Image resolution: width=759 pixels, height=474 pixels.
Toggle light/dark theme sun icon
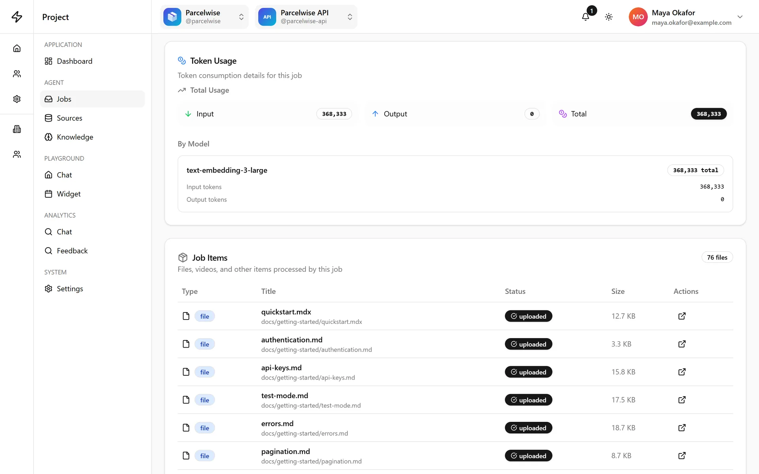[x=609, y=17]
